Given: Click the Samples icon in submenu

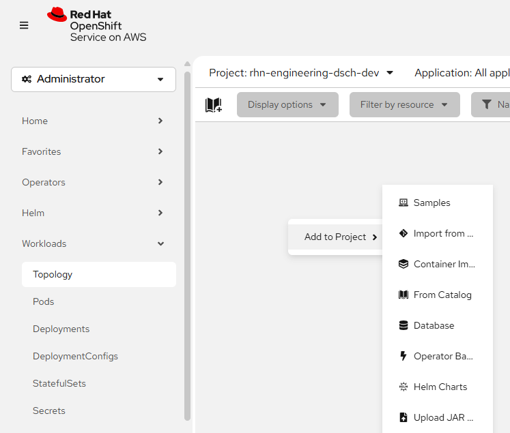Looking at the screenshot, I should tap(403, 203).
